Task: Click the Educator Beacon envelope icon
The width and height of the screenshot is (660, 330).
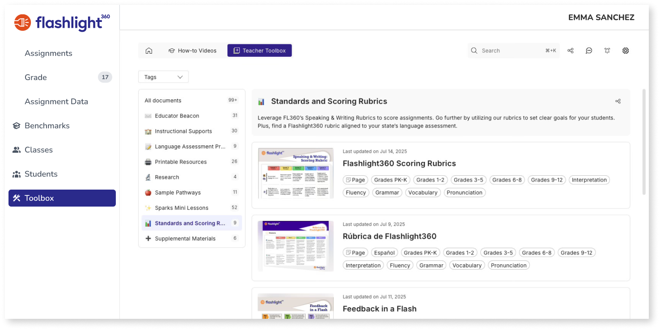Action: coord(148,116)
